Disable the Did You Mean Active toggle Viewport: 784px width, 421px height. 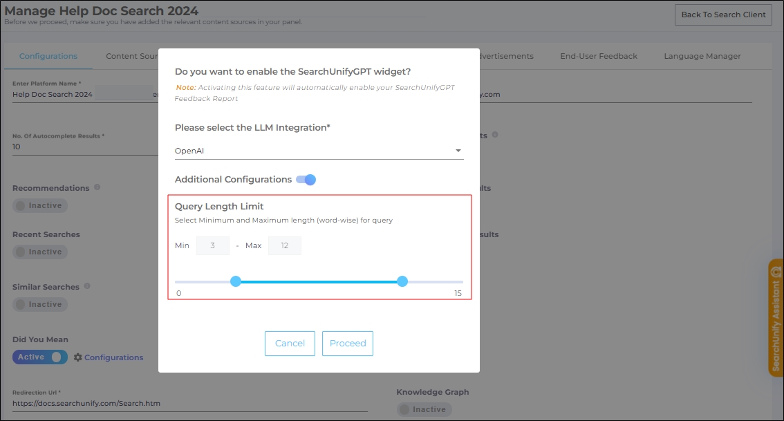coord(40,357)
